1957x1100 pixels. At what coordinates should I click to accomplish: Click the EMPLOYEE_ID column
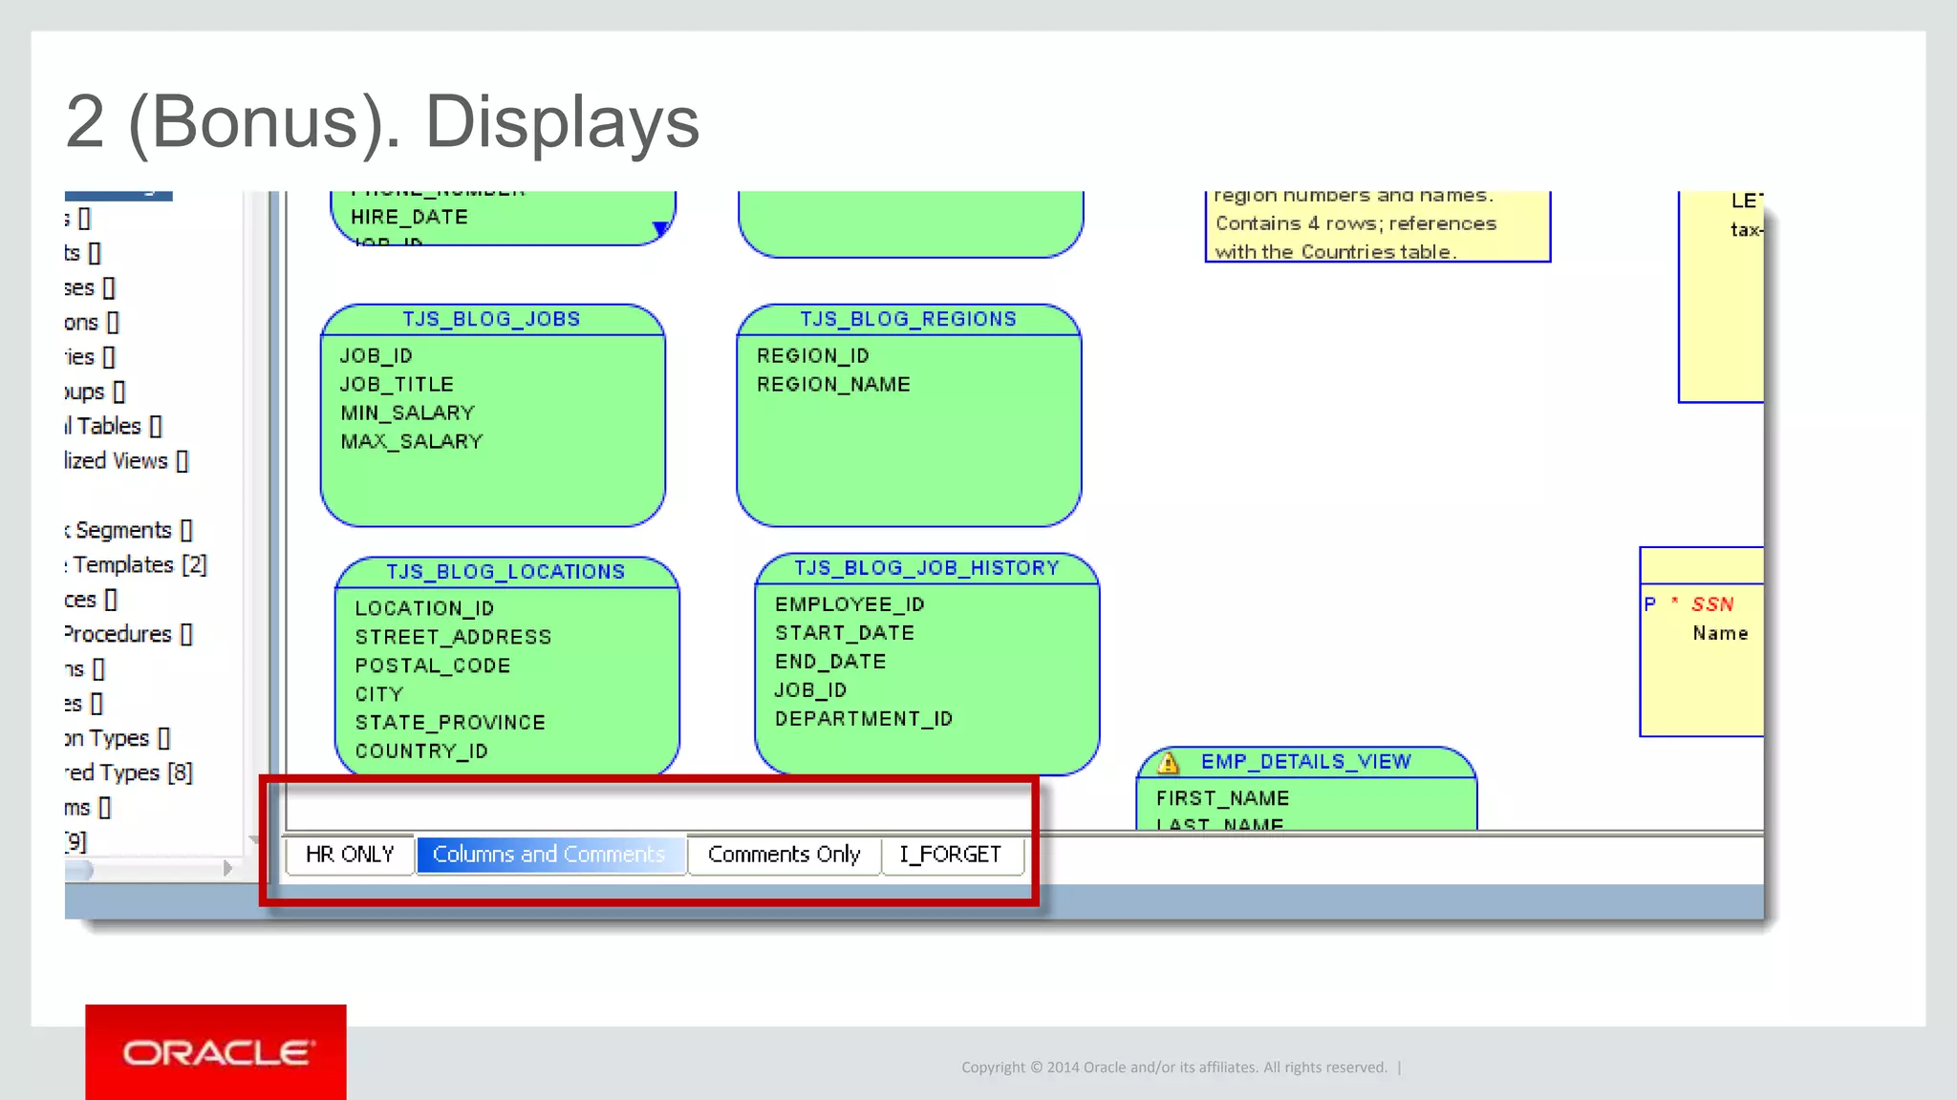pos(849,605)
